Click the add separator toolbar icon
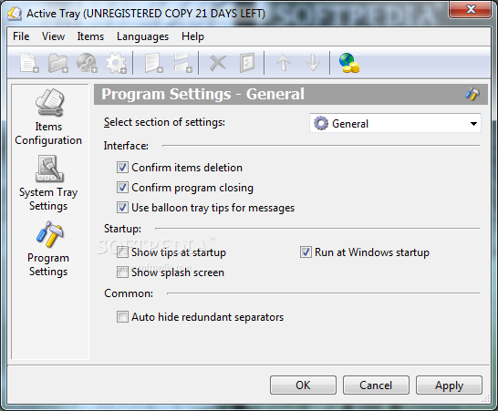Screen dimensions: 498x411 pyautogui.click(x=182, y=63)
